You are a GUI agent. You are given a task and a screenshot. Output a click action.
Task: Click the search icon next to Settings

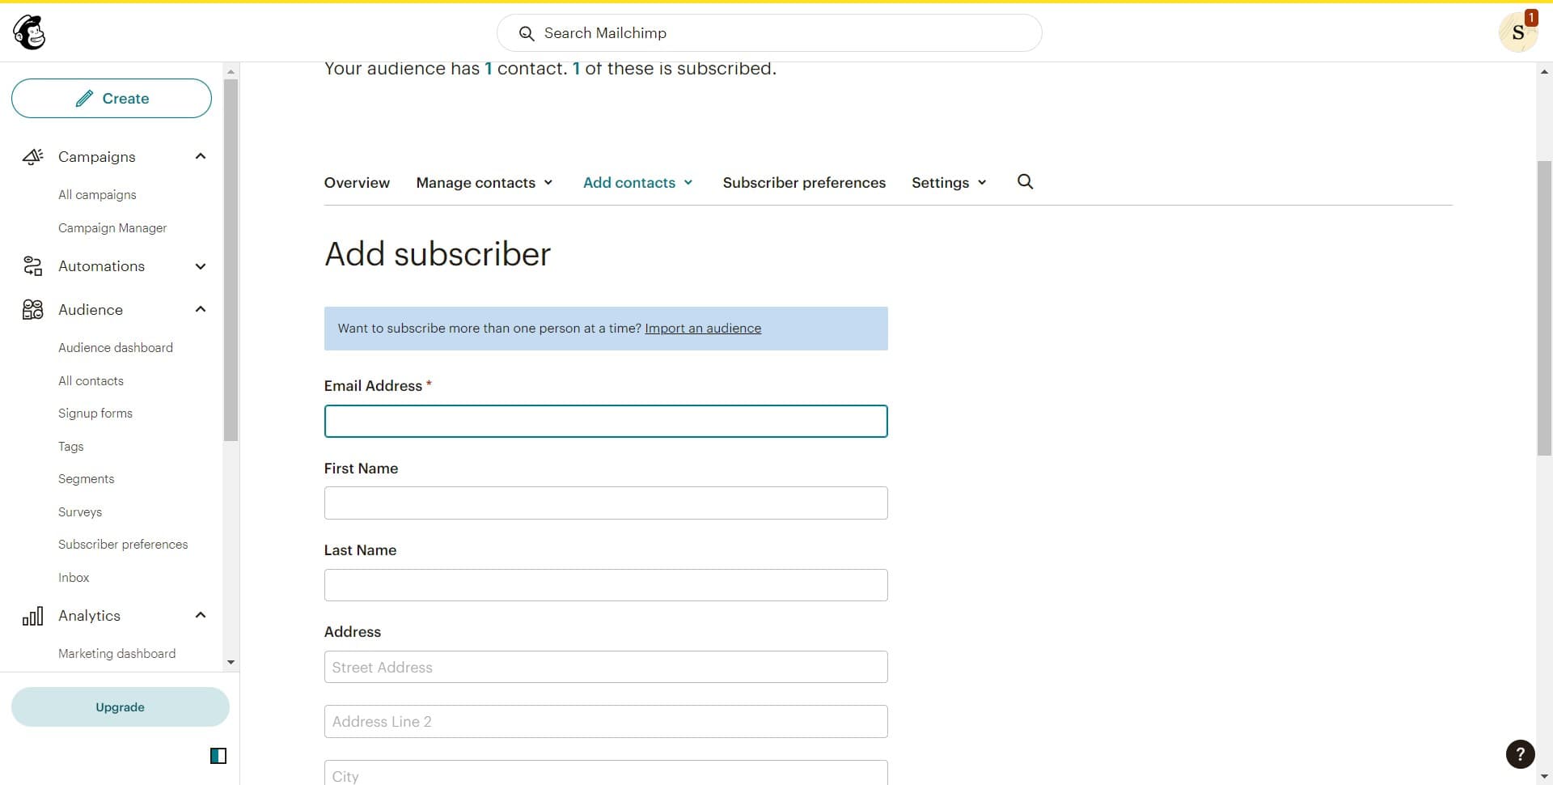[1025, 182]
